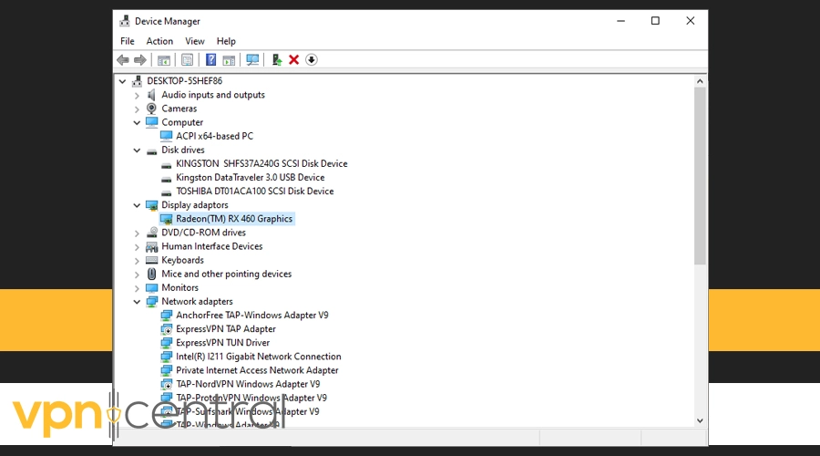Image resolution: width=820 pixels, height=456 pixels.
Task: Open the File menu
Action: (127, 41)
